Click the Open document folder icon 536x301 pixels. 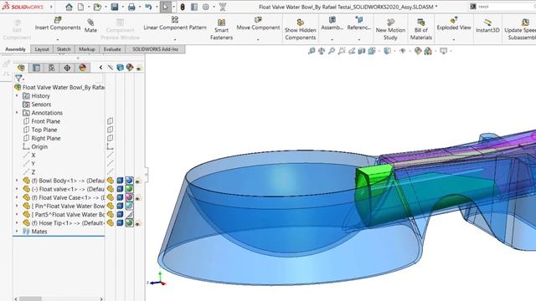[97, 7]
